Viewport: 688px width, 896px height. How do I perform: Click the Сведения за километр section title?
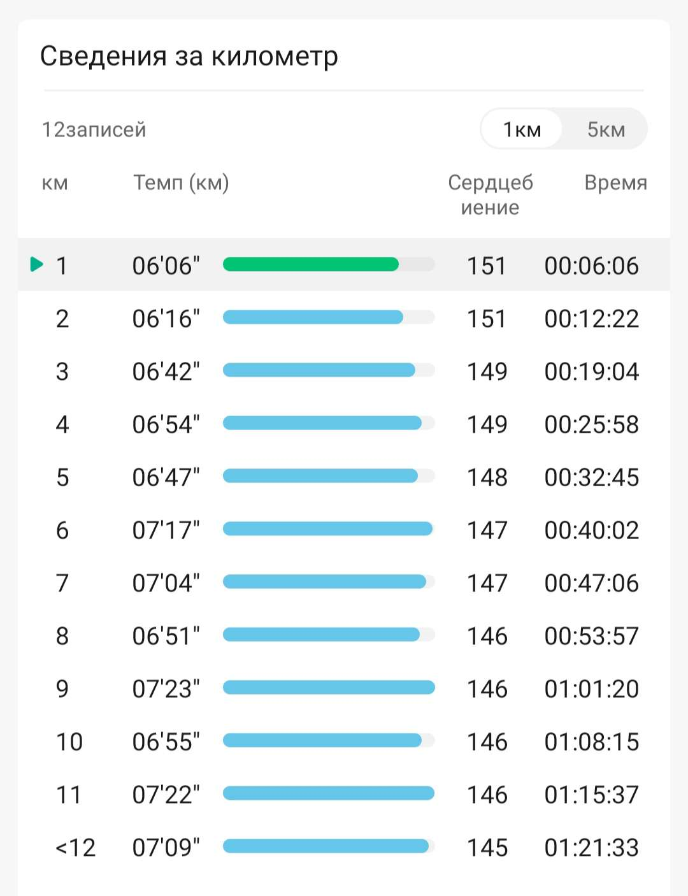point(189,56)
